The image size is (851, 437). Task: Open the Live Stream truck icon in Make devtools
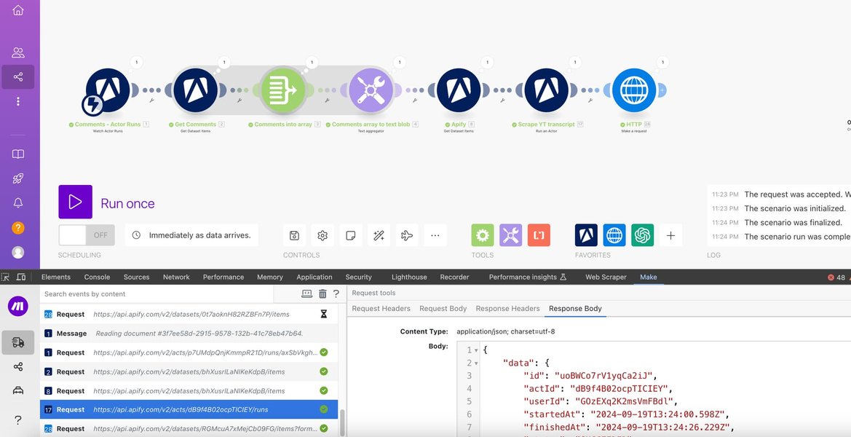pos(18,342)
